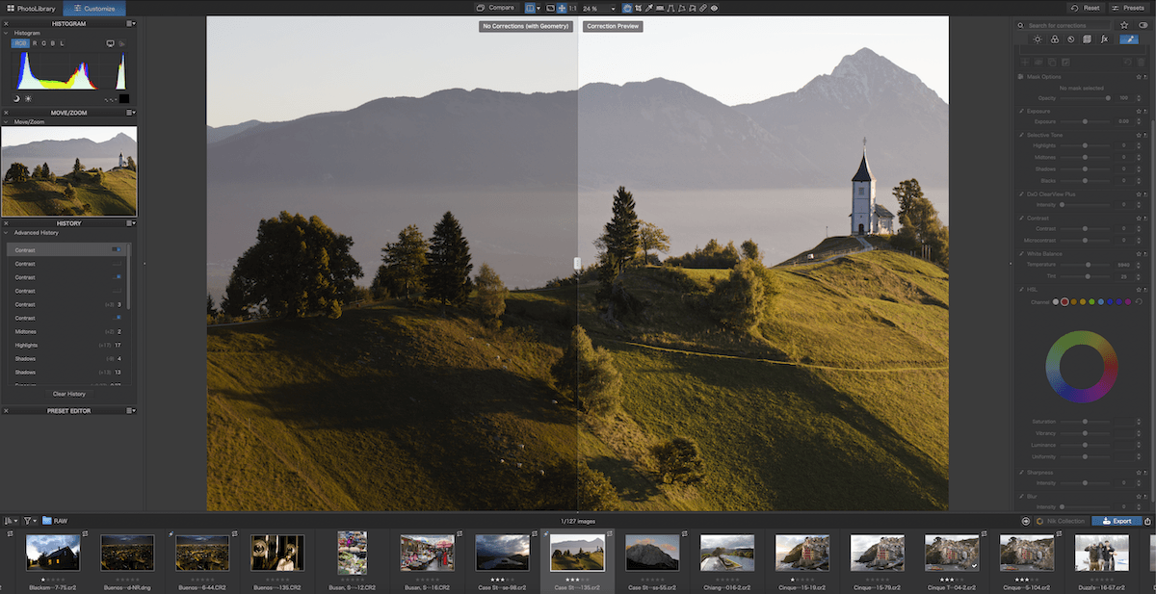Collapse the Advanced History section
This screenshot has width=1156, height=594.
8,232
